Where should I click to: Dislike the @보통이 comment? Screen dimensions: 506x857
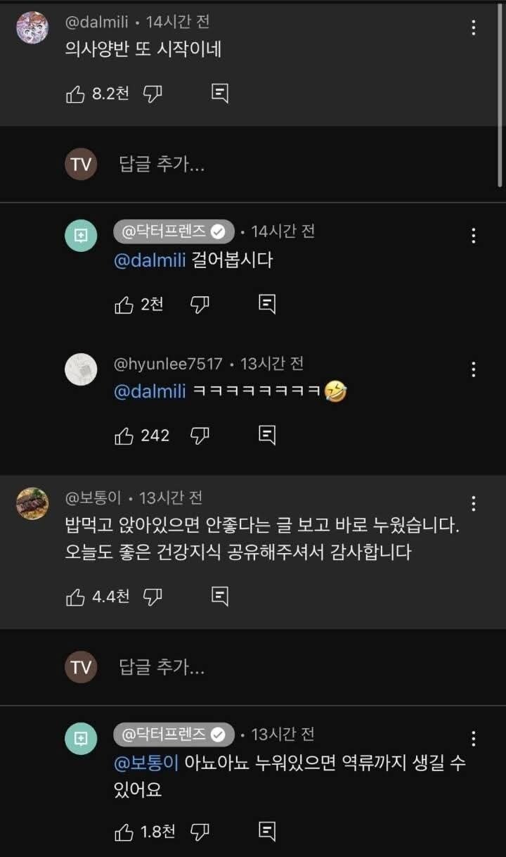pos(153,597)
